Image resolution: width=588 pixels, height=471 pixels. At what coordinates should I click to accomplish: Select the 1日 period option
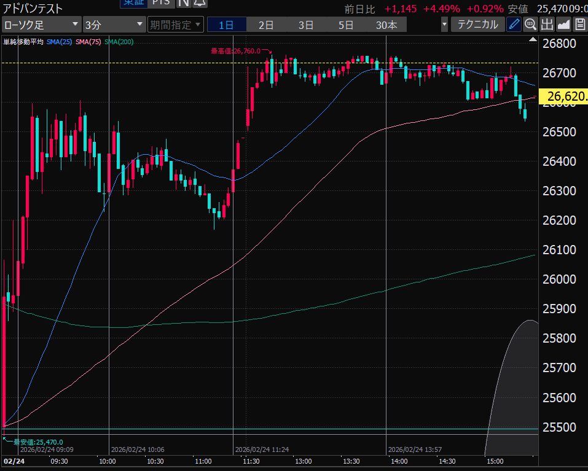point(226,25)
